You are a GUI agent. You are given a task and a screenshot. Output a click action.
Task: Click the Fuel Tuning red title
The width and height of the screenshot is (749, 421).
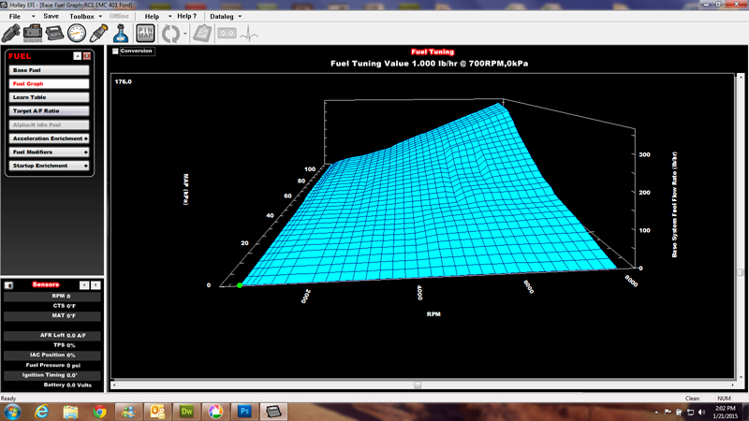point(433,52)
